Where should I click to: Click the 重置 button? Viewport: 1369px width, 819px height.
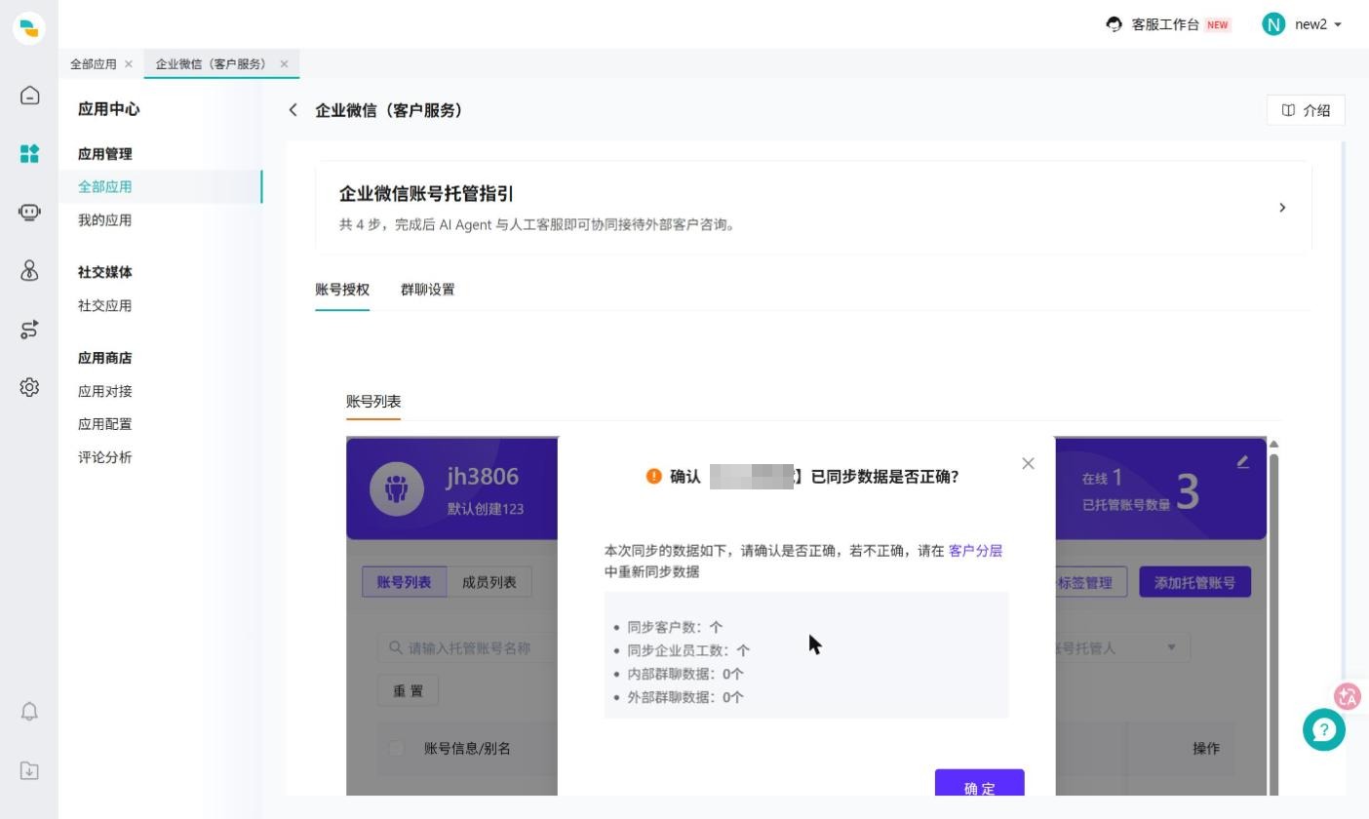point(408,691)
